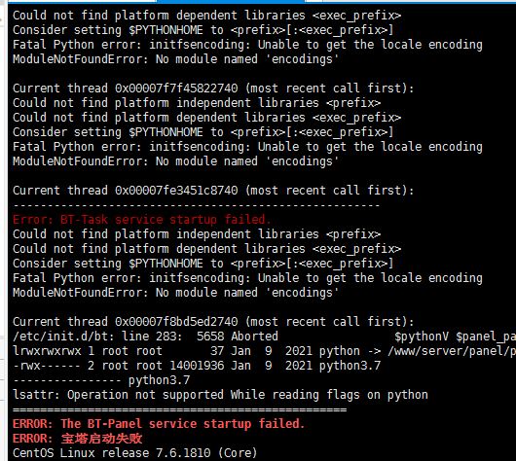Viewport: 516px width, 461px height.
Task: Click the active blue session tab above the terminal
Action: click(x=231, y=2)
